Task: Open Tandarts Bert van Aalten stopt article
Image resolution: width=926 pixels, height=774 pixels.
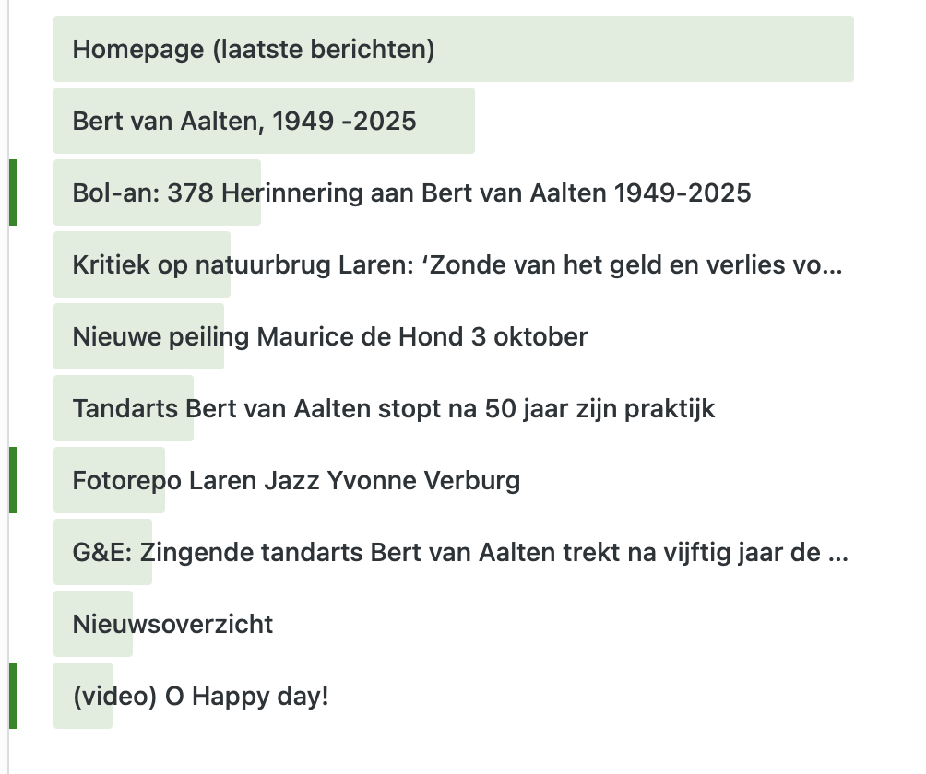Action: click(394, 408)
